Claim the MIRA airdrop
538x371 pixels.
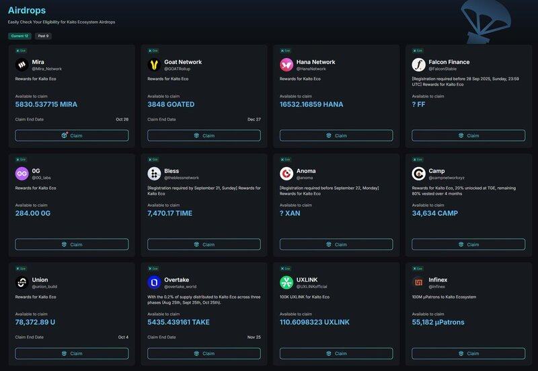(72, 135)
